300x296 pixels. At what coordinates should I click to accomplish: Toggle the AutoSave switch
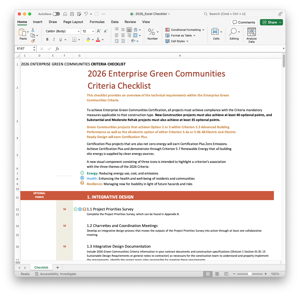coord(56,14)
